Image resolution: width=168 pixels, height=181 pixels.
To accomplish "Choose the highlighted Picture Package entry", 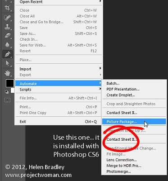I will click(134, 122).
